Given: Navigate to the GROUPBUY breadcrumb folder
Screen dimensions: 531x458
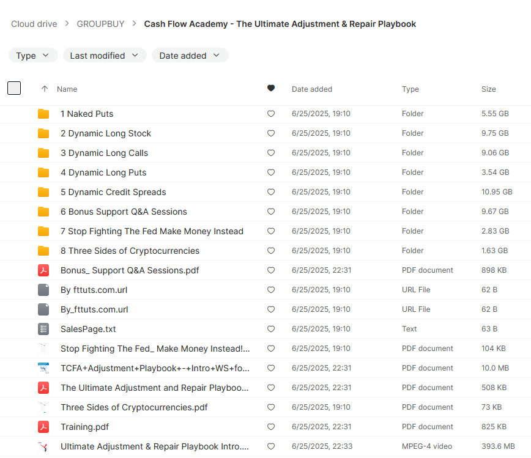Looking at the screenshot, I should pos(100,24).
